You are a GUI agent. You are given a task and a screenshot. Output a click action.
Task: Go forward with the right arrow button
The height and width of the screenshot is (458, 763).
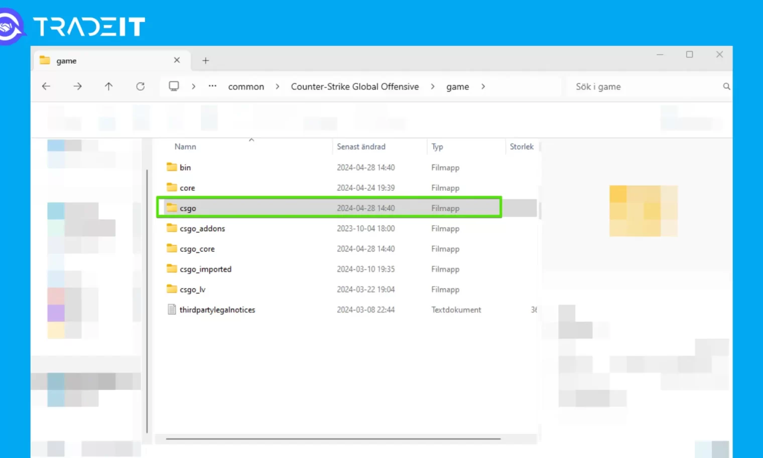77,86
